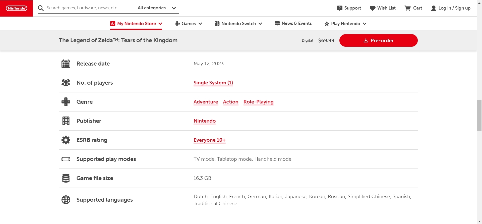The width and height of the screenshot is (482, 224).
Task: Click the Digital label text
Action: tap(308, 40)
